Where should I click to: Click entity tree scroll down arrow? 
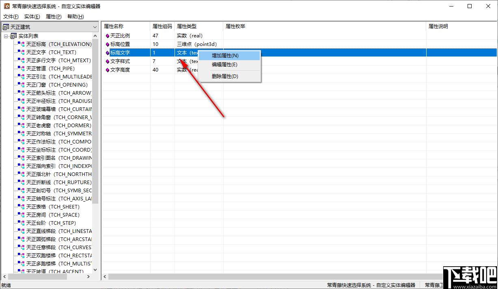tap(95, 269)
